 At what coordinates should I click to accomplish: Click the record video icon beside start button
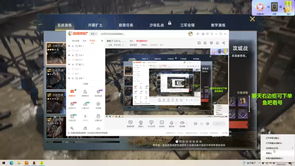coord(196,124)
